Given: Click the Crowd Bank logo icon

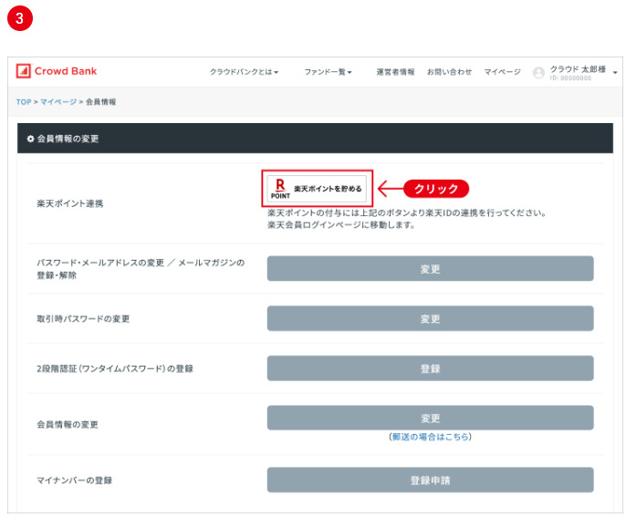Looking at the screenshot, I should [x=24, y=71].
